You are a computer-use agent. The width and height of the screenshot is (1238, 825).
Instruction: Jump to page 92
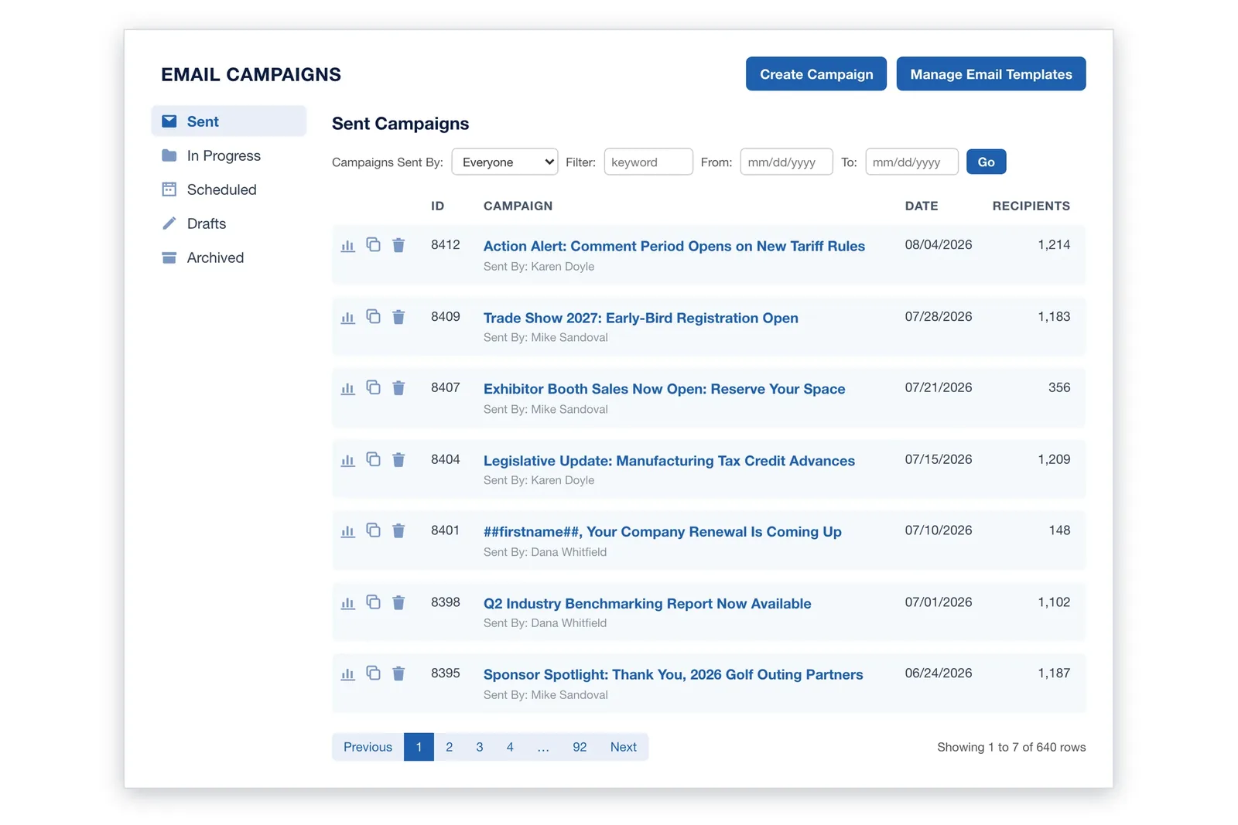pyautogui.click(x=580, y=747)
